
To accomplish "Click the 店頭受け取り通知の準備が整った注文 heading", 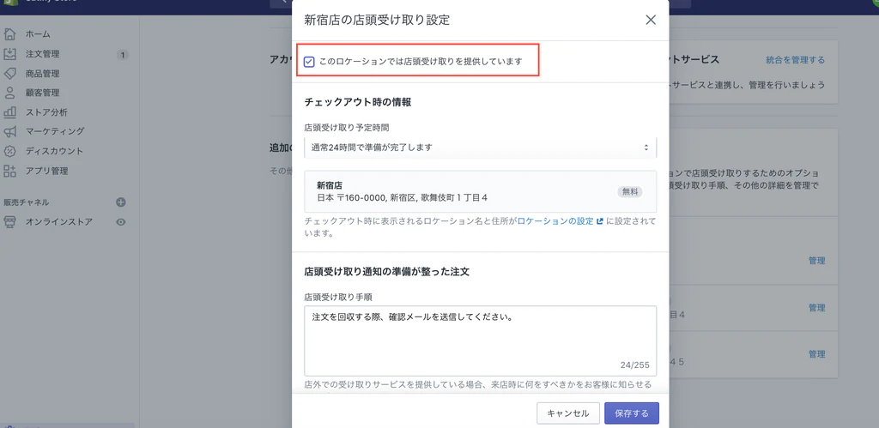I will pos(387,272).
